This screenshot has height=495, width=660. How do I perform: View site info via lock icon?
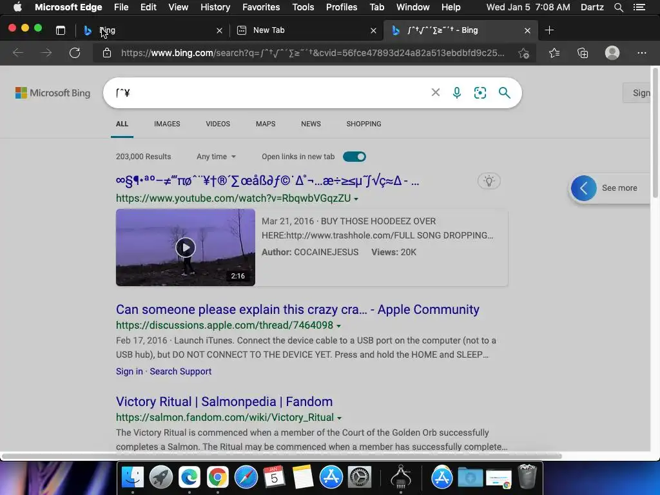107,53
